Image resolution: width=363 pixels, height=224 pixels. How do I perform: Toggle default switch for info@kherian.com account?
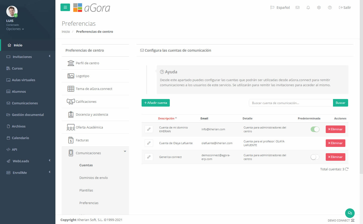(315, 129)
